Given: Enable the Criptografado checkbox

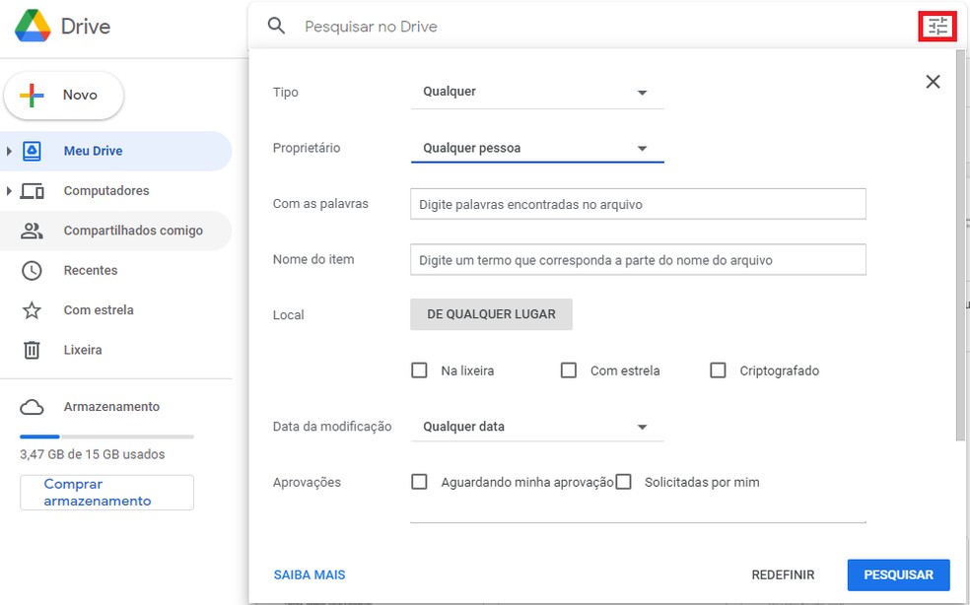Looking at the screenshot, I should tap(718, 370).
